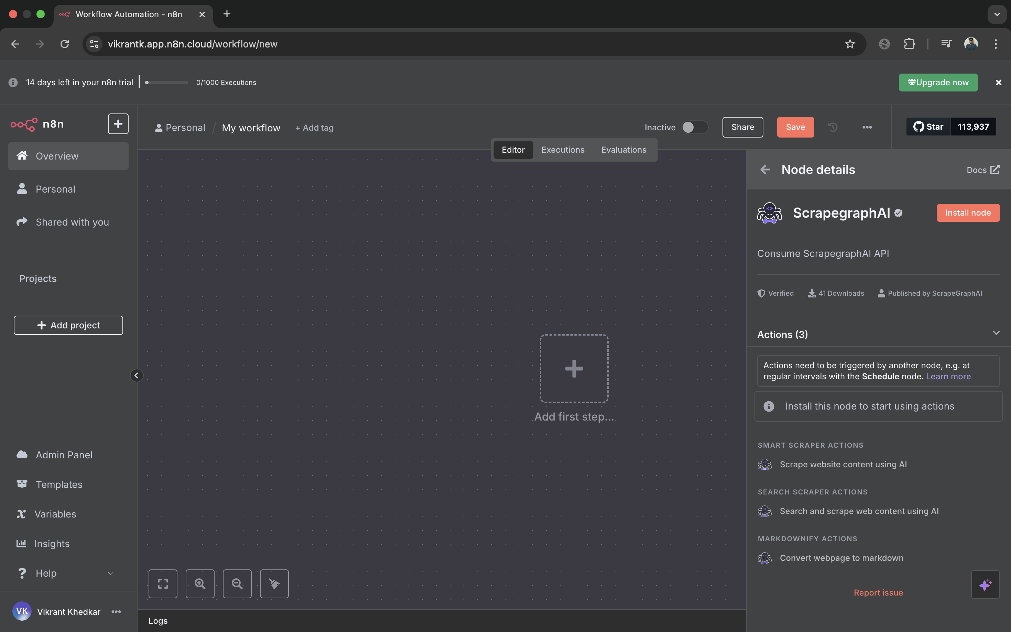Click the verified badge beside ScrapegraphAI
Image resolution: width=1011 pixels, height=632 pixels.
(898, 213)
